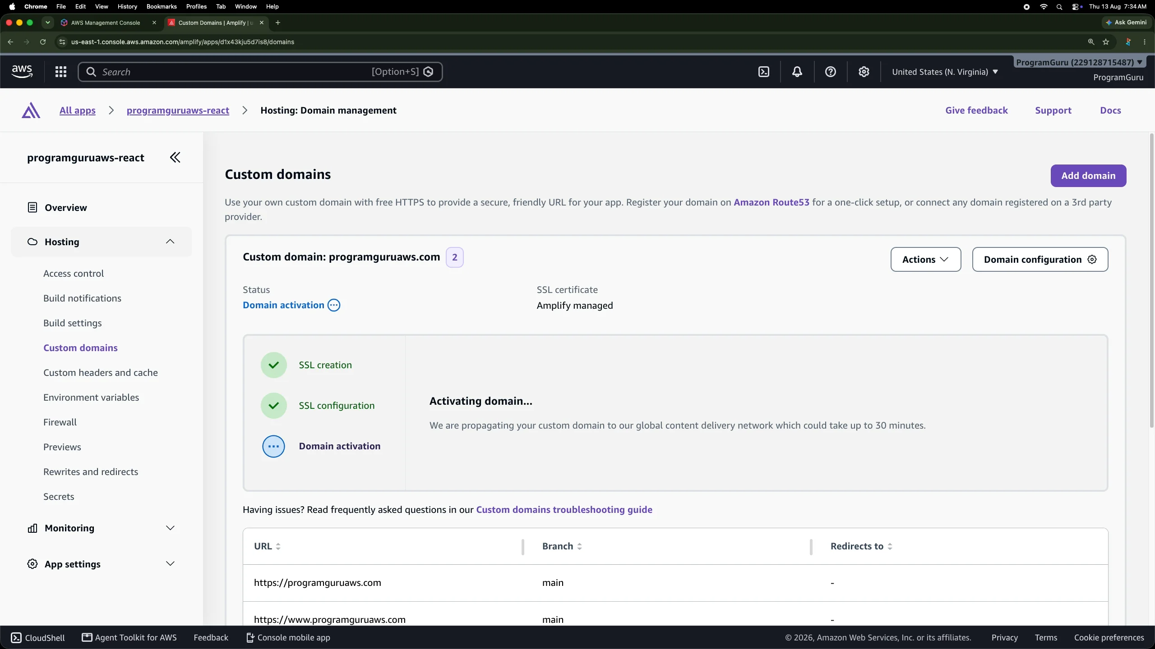Open Rewrites and redirects in sidebar
1155x649 pixels.
(91, 472)
